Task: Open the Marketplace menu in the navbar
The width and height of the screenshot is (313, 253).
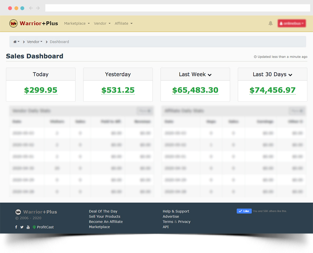Action: point(77,24)
